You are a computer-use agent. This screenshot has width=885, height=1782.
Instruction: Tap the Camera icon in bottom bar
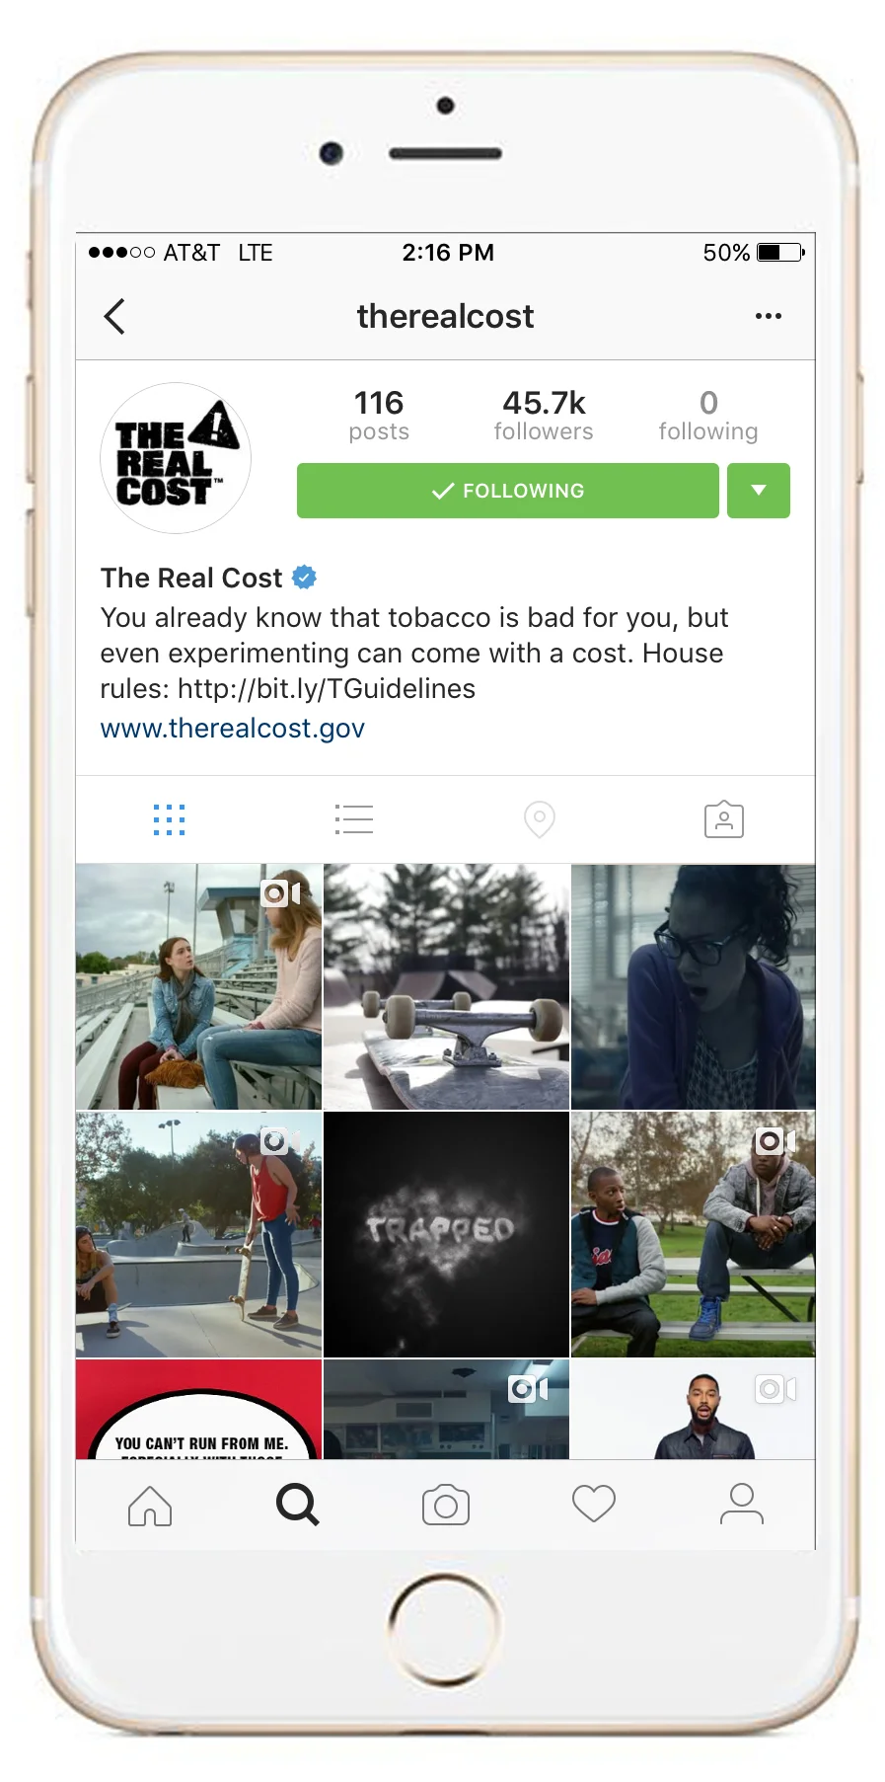click(446, 1506)
